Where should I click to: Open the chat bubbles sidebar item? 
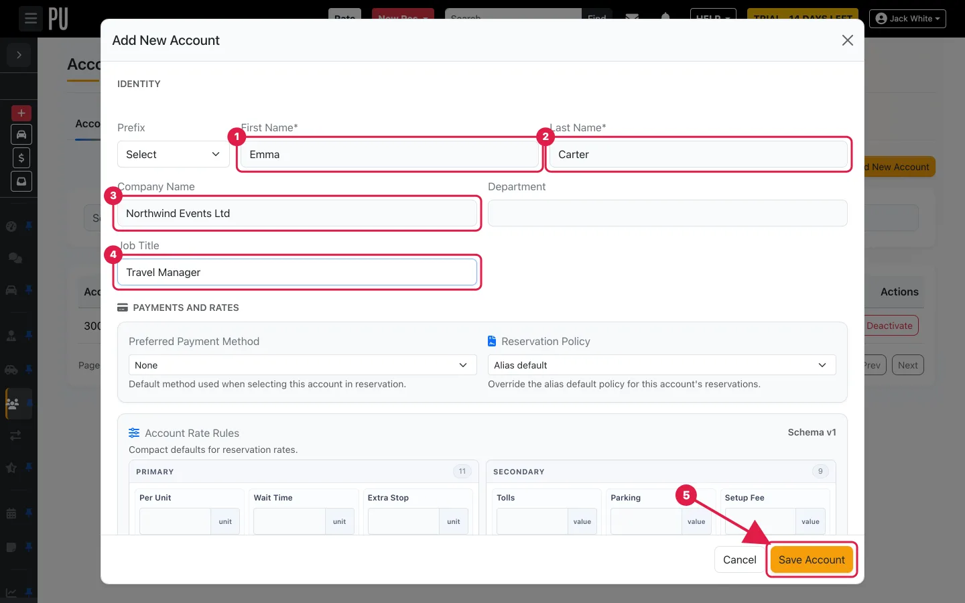tap(15, 258)
